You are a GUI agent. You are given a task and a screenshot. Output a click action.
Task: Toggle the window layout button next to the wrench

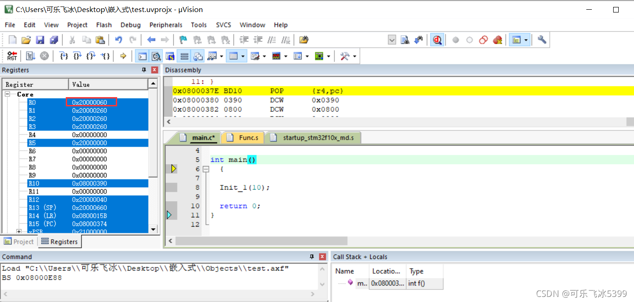[x=516, y=40]
